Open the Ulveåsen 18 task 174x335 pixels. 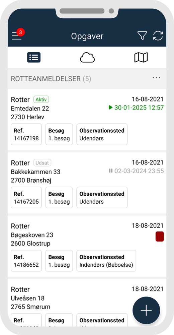(x=87, y=303)
